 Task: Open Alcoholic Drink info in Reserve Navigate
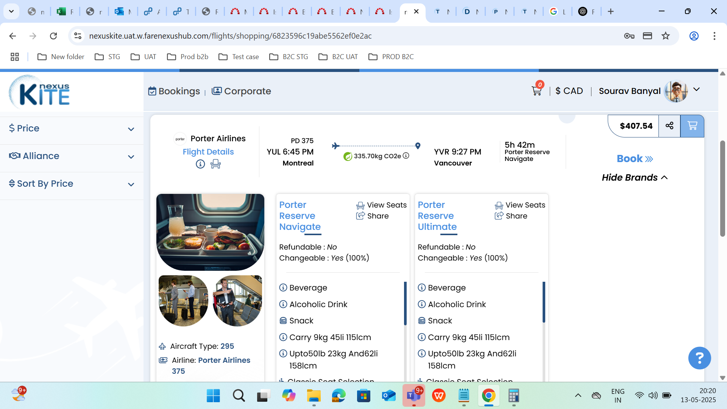[x=283, y=304]
